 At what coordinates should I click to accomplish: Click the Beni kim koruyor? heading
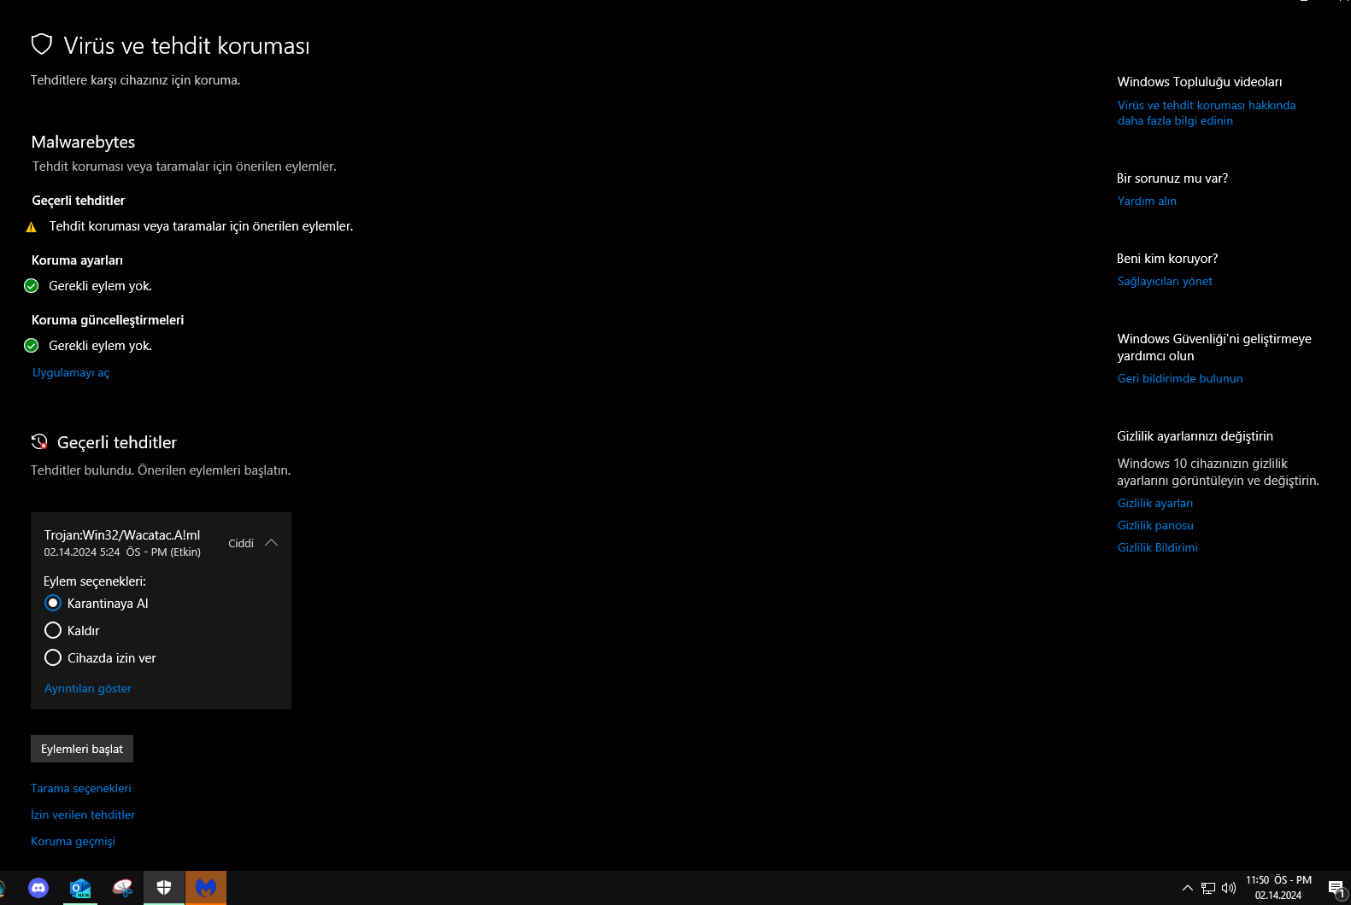tap(1167, 259)
